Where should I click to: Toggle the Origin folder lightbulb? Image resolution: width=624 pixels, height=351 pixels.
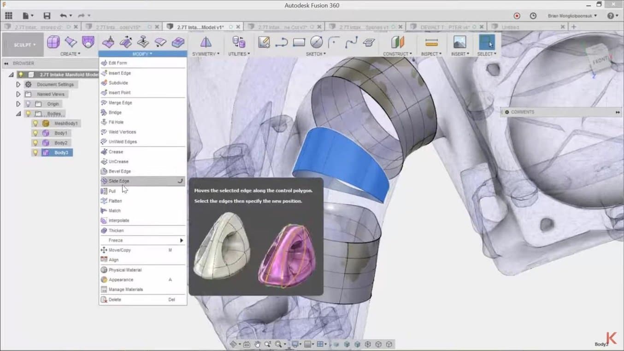coord(28,104)
